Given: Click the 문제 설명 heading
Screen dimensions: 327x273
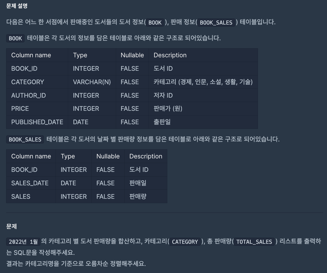Looking at the screenshot, I should click(17, 6).
